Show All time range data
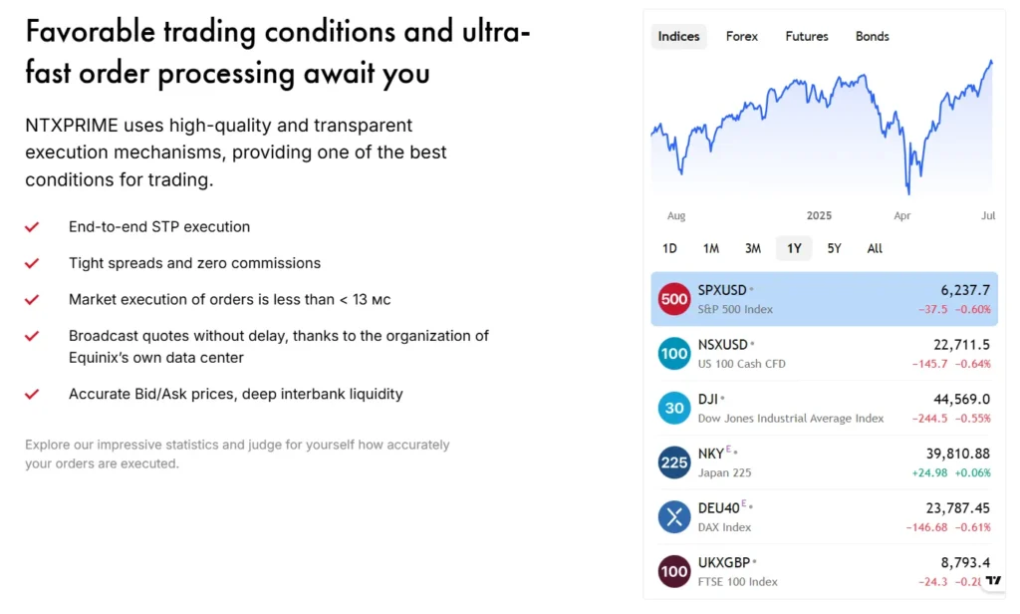The image size is (1020, 614). (x=875, y=248)
